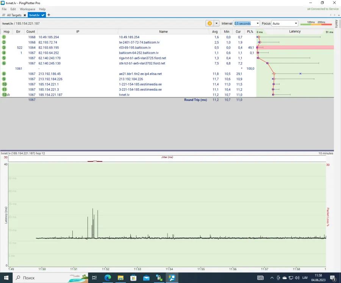This screenshot has height=283, width=341.
Task: Click the Err column header
Action: click(x=18, y=31)
